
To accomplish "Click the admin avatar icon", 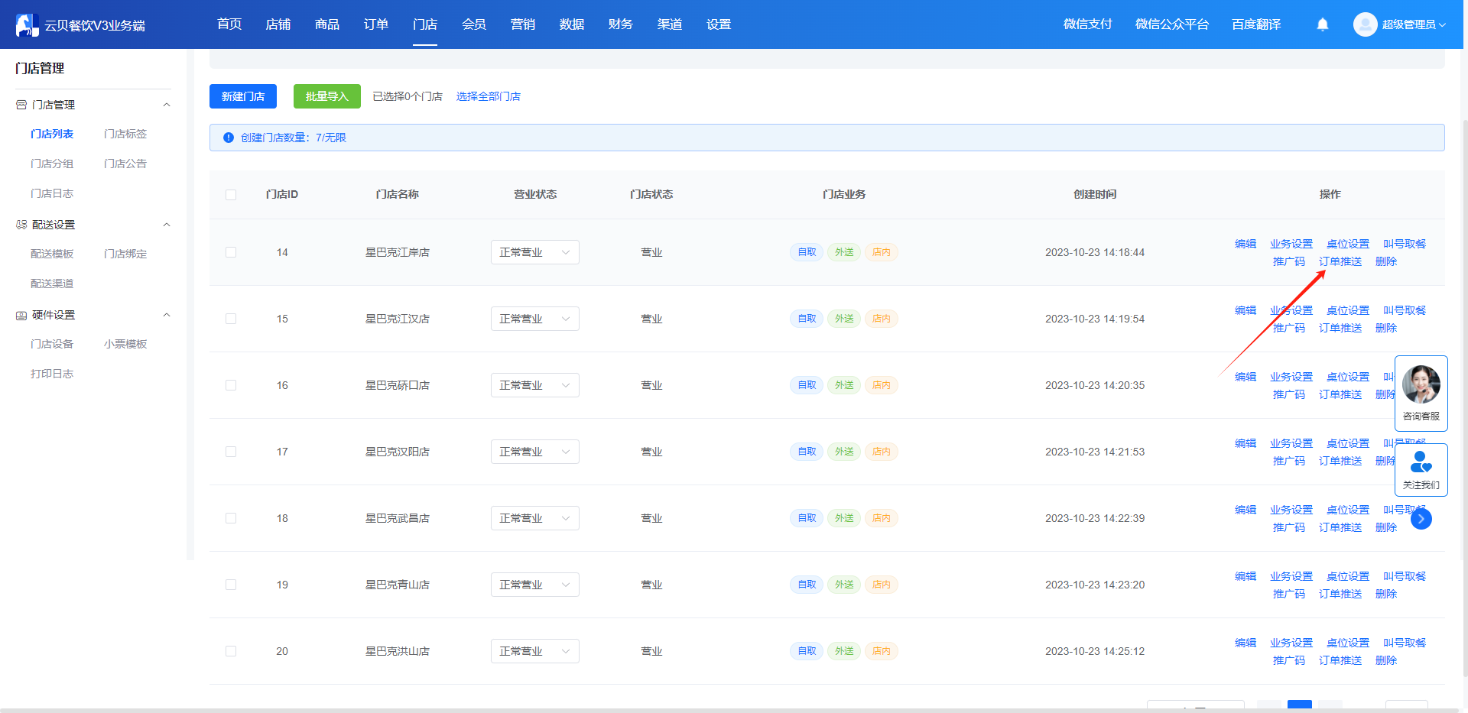I will [1365, 24].
